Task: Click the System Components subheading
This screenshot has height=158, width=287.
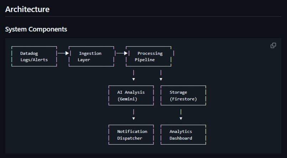Action: 36,29
